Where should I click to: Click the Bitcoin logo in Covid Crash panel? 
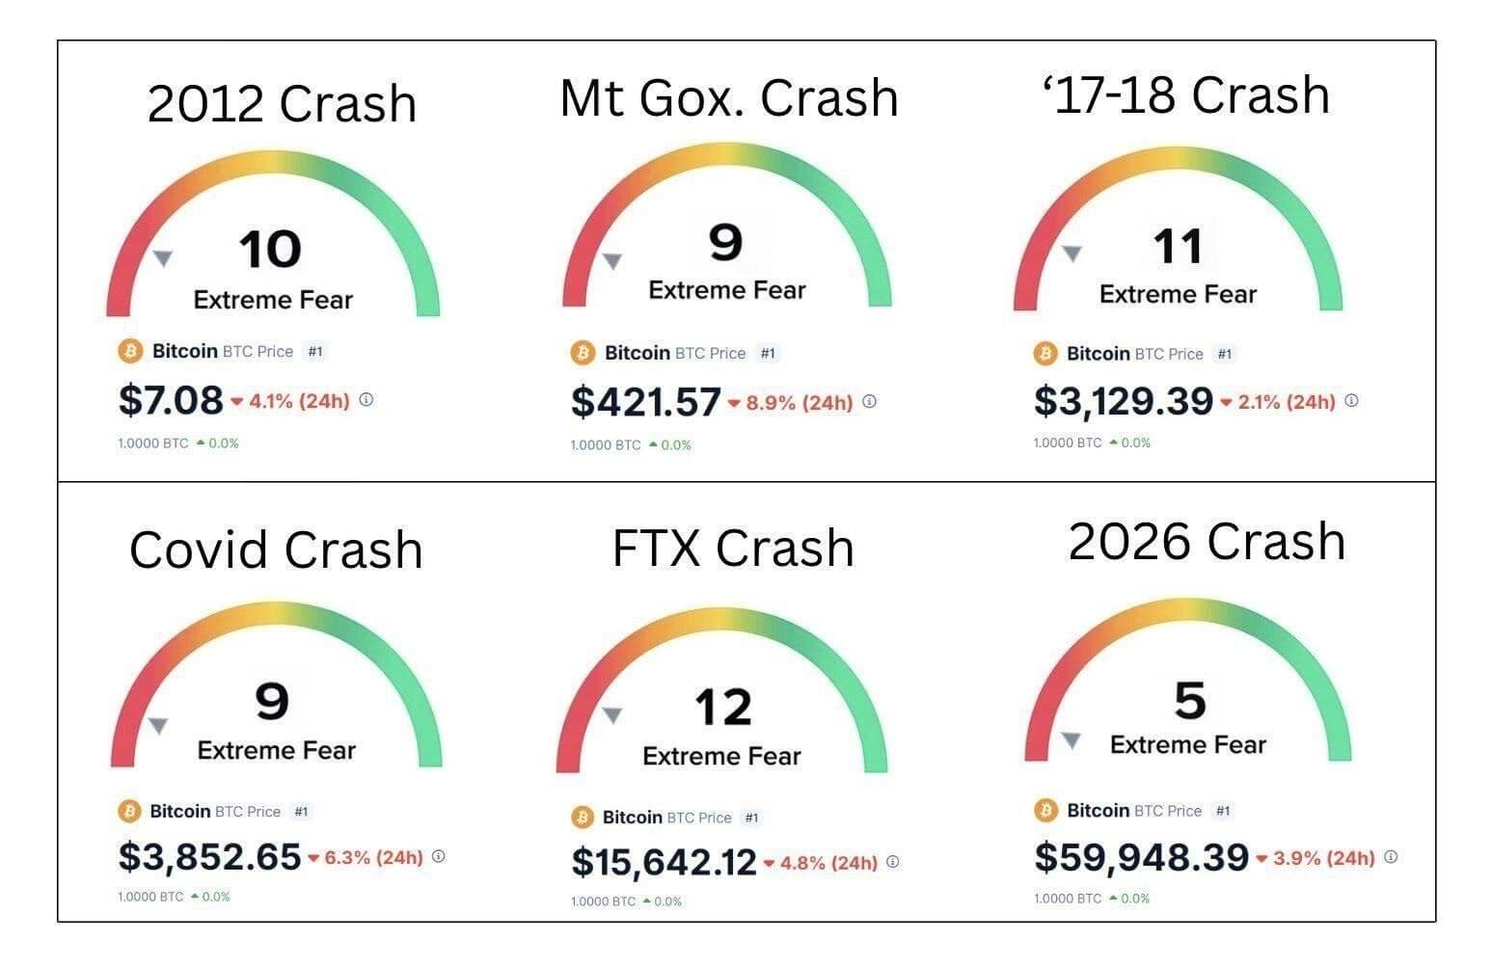129,812
